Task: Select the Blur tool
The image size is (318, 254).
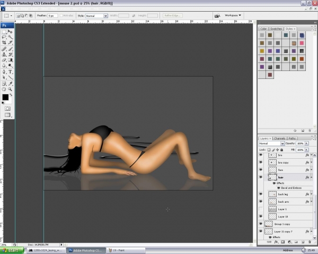Action: coord(4,66)
